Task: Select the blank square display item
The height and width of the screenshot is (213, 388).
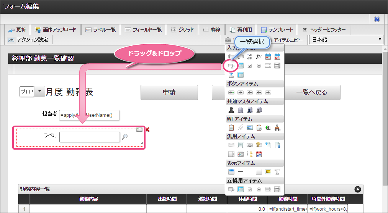Action: (x=259, y=172)
